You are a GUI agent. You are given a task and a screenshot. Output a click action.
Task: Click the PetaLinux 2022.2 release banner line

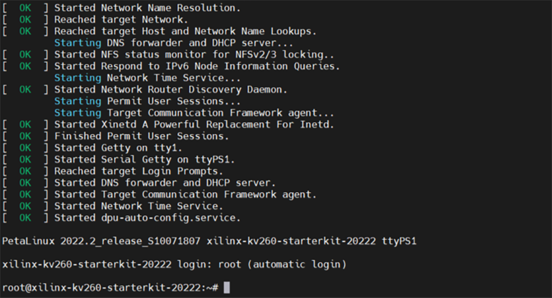(209, 241)
